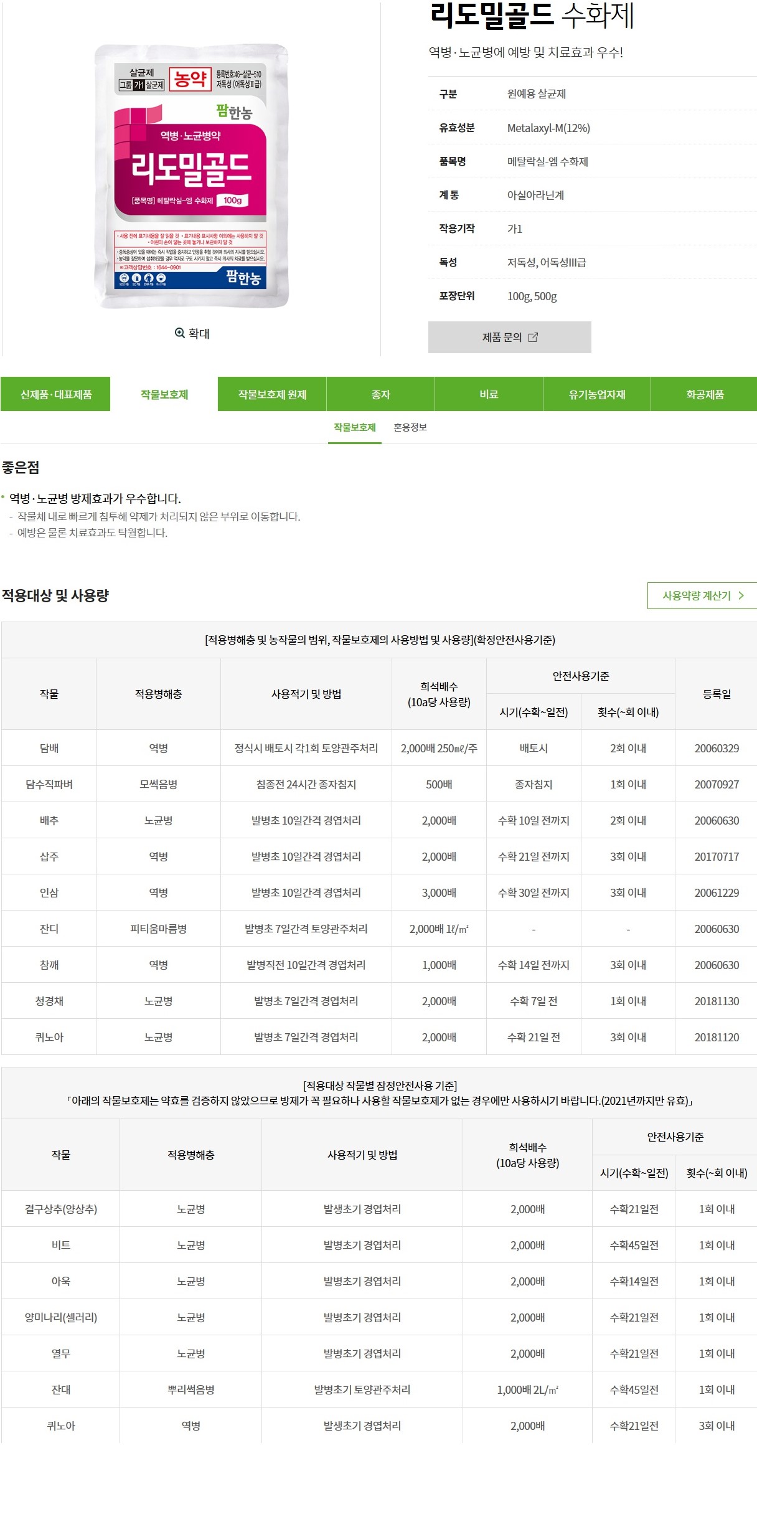The width and height of the screenshot is (757, 1519).
Task: Click the 담배 crop cell
Action: pyautogui.click(x=49, y=748)
